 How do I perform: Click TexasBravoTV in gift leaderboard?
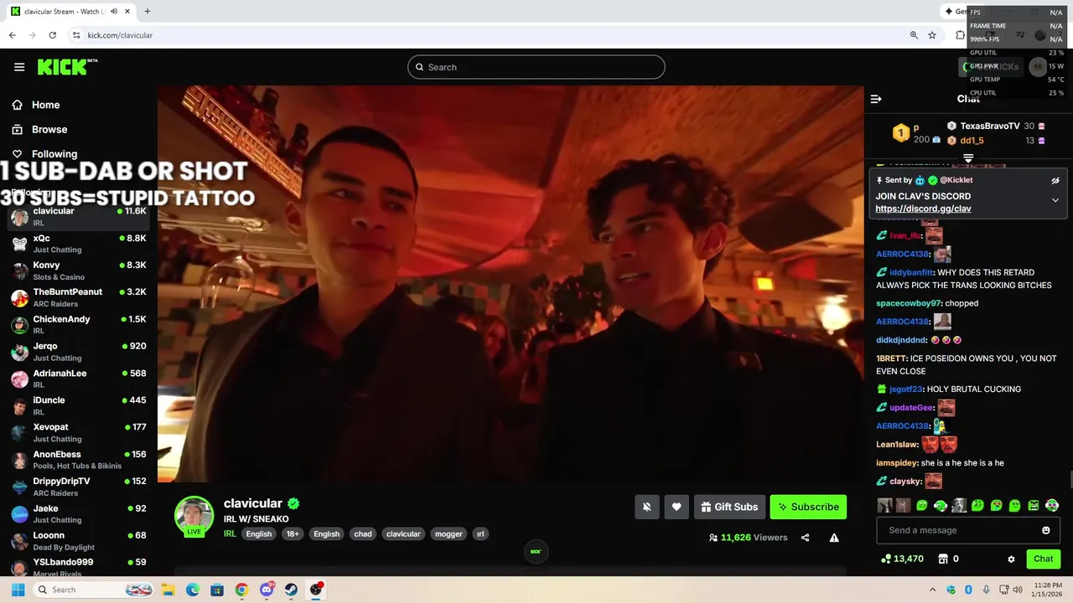pyautogui.click(x=990, y=126)
